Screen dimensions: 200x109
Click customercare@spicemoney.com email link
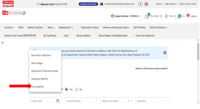pyautogui.click(x=119, y=4)
